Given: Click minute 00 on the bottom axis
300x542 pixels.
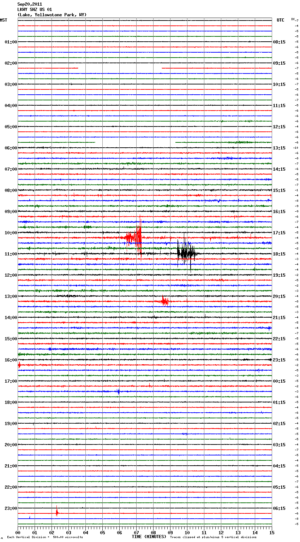Looking at the screenshot, I should 18,532.
